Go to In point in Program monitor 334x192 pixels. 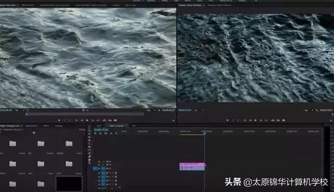[245, 120]
